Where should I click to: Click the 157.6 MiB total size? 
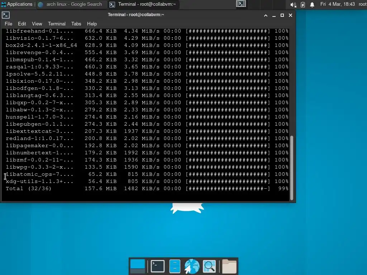[x=101, y=189]
